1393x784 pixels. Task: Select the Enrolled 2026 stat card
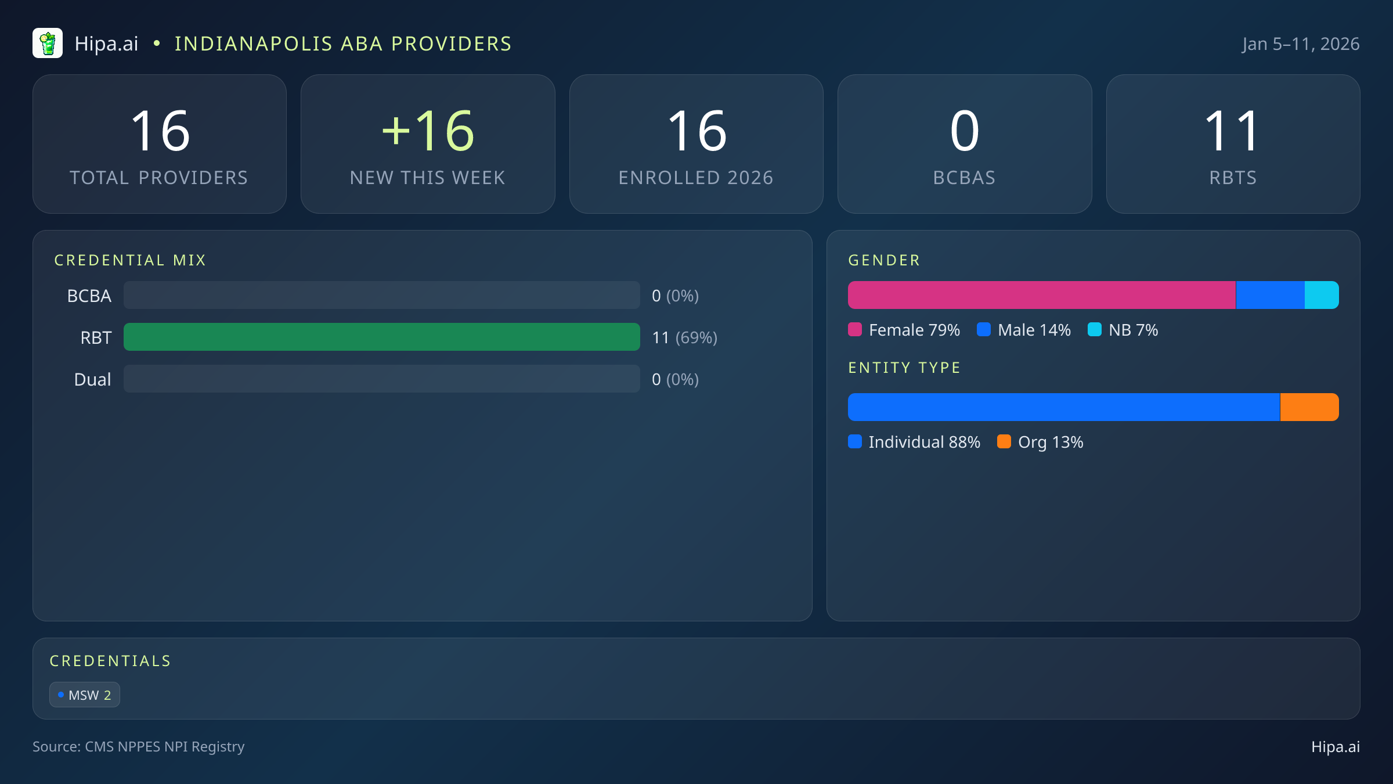coord(696,143)
